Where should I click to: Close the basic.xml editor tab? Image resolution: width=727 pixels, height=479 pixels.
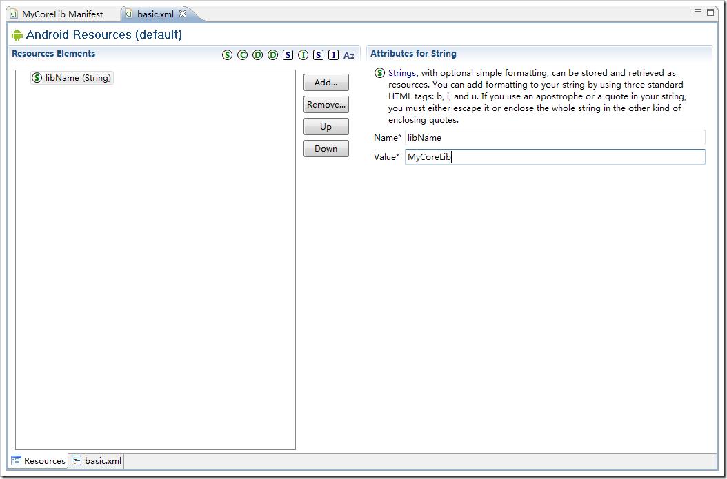[183, 14]
